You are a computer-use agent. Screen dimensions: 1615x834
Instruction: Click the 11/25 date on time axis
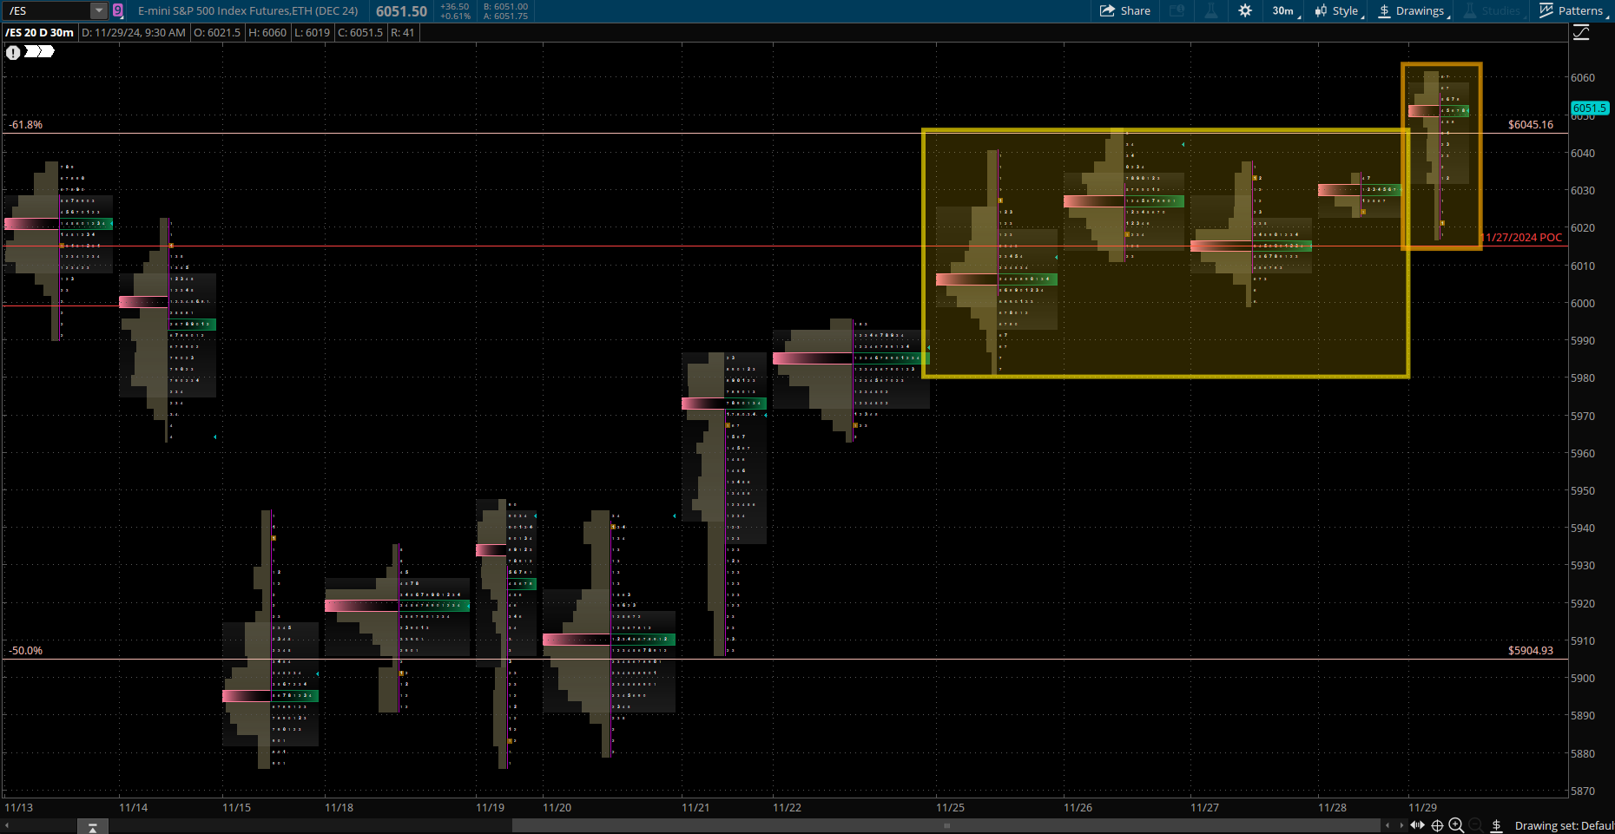(x=950, y=808)
